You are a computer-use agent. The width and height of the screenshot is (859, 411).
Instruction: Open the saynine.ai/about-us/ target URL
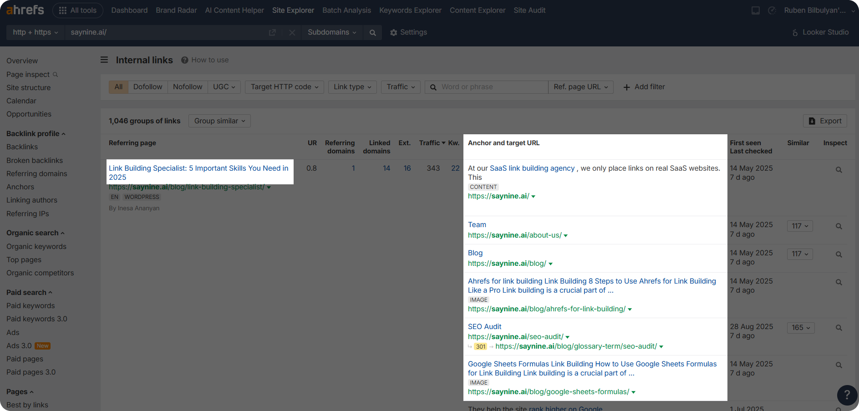pyautogui.click(x=515, y=235)
